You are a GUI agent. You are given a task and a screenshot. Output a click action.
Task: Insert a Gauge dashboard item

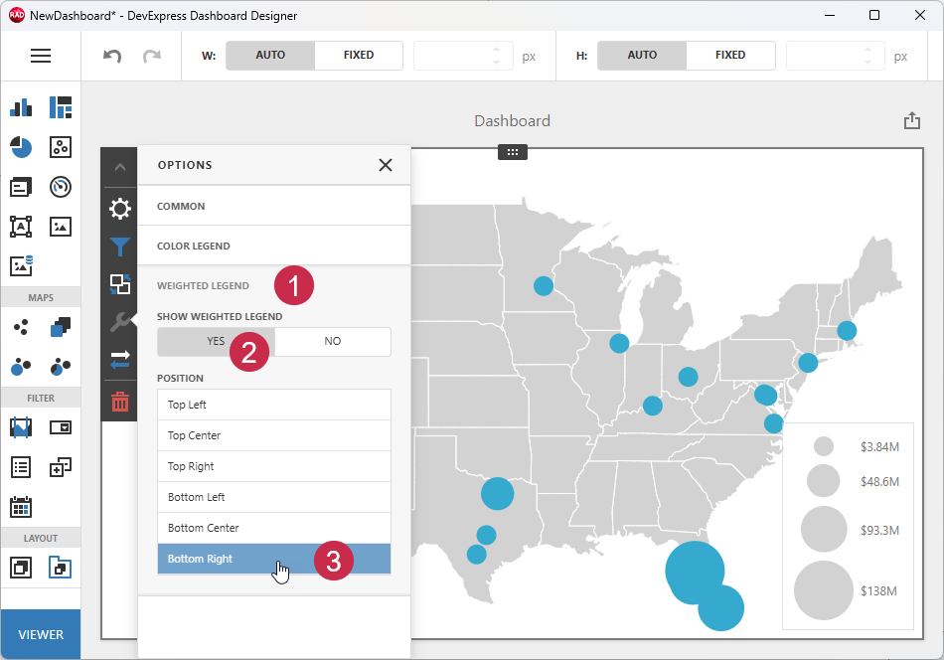point(60,187)
